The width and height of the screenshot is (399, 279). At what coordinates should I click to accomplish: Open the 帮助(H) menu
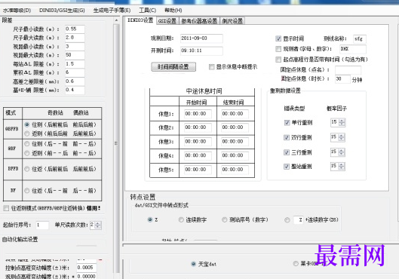point(173,11)
